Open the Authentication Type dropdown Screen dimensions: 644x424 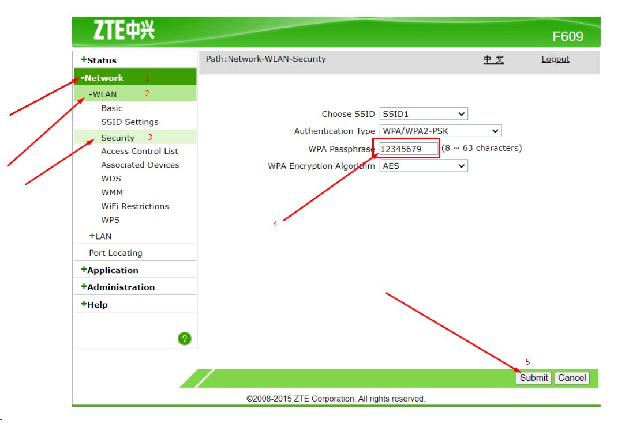coord(440,131)
